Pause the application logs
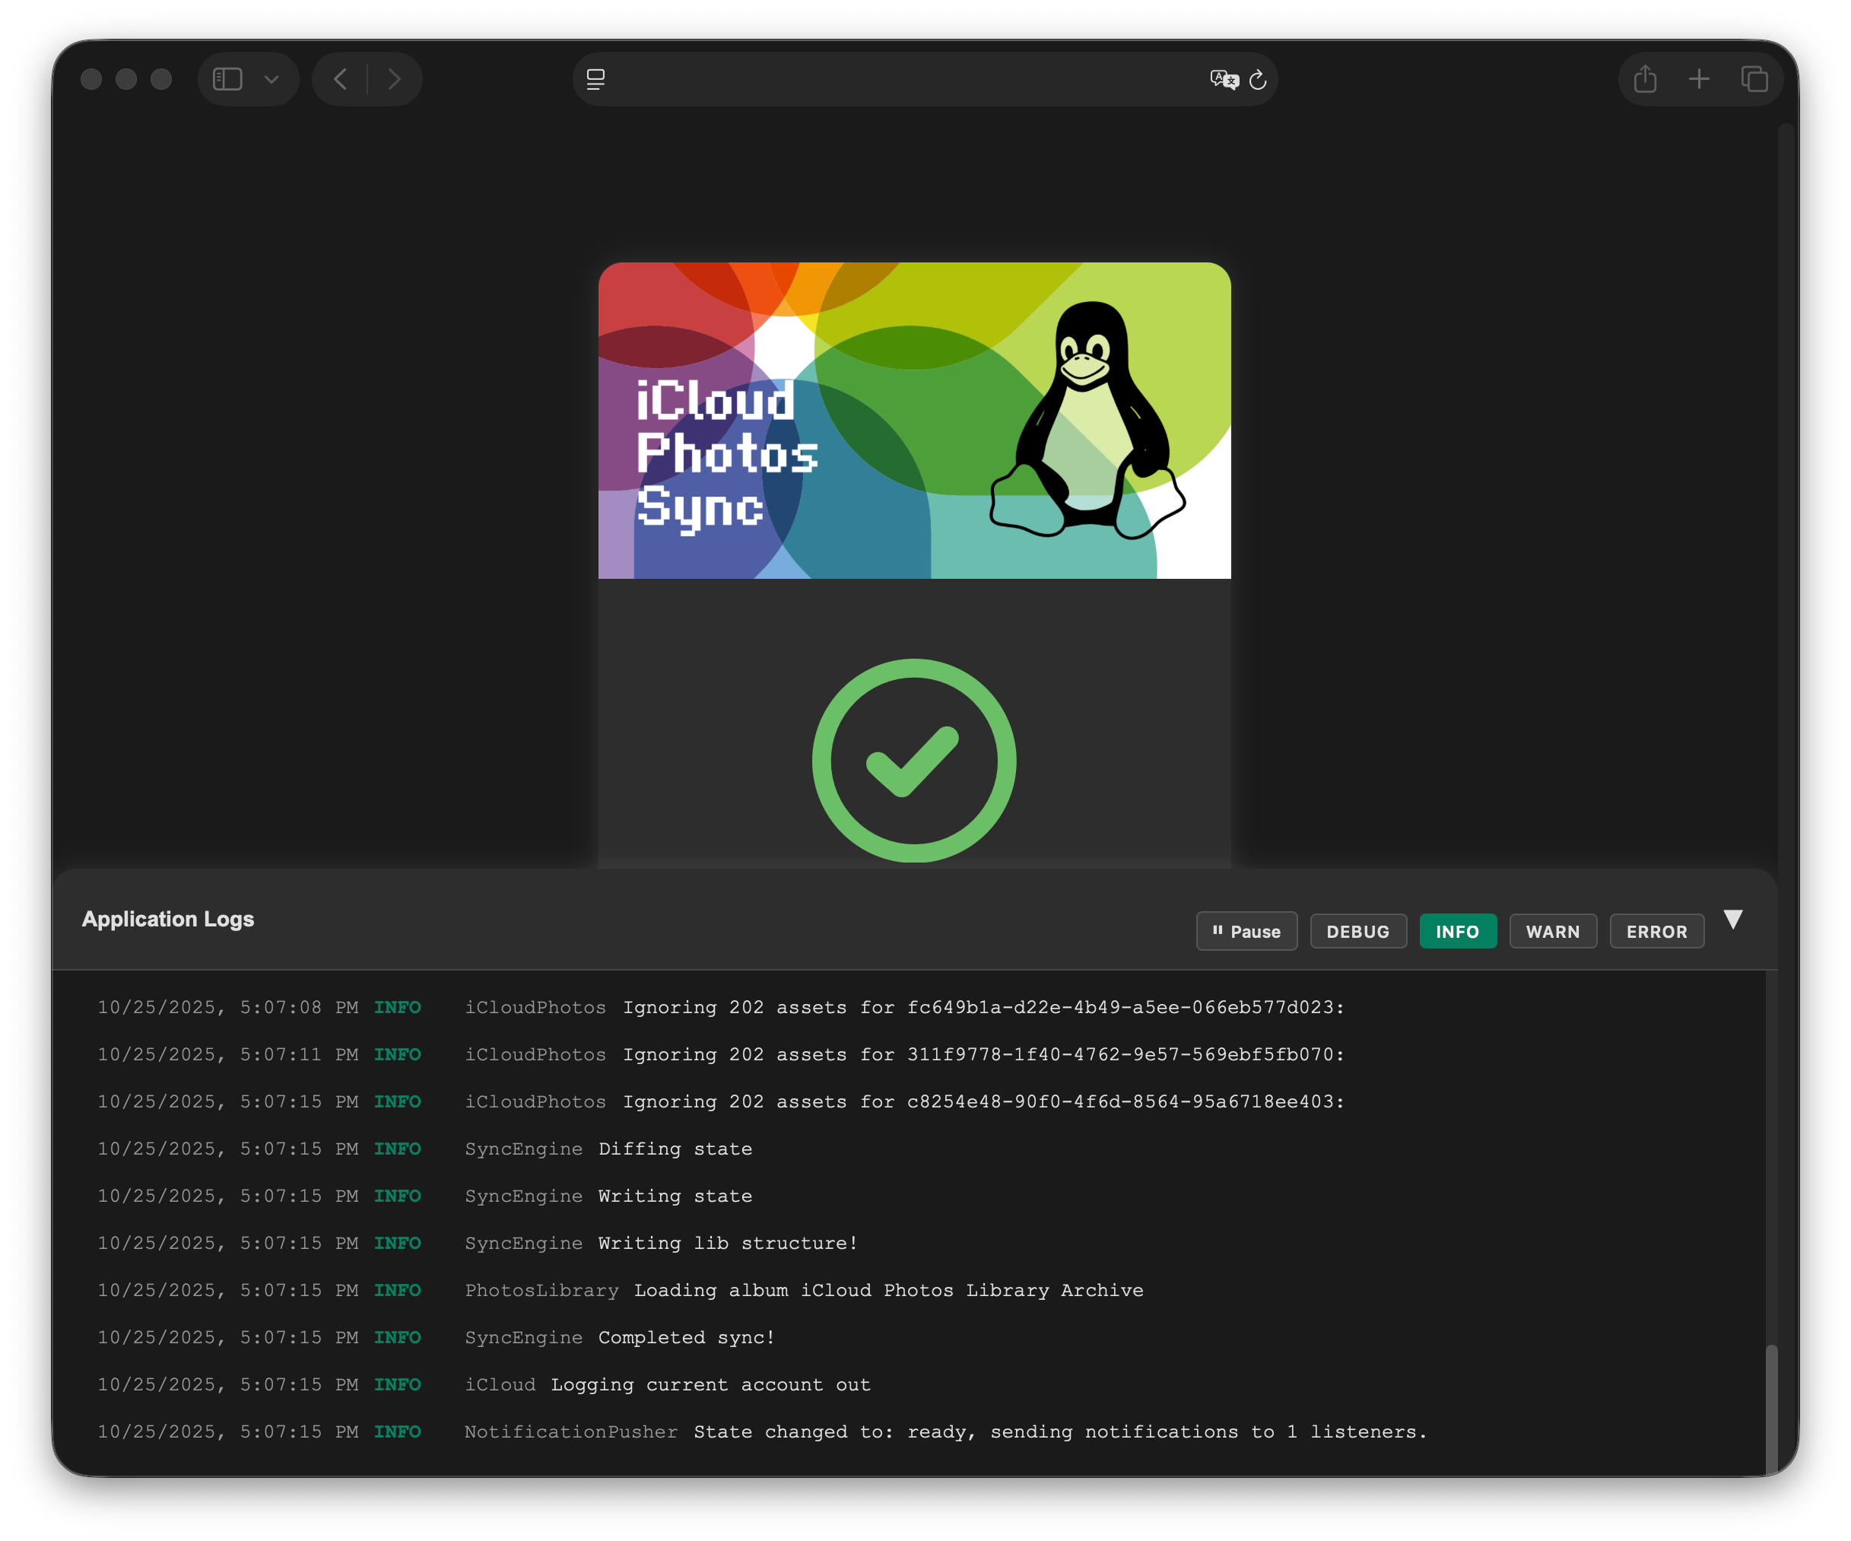This screenshot has width=1851, height=1541. [1246, 931]
